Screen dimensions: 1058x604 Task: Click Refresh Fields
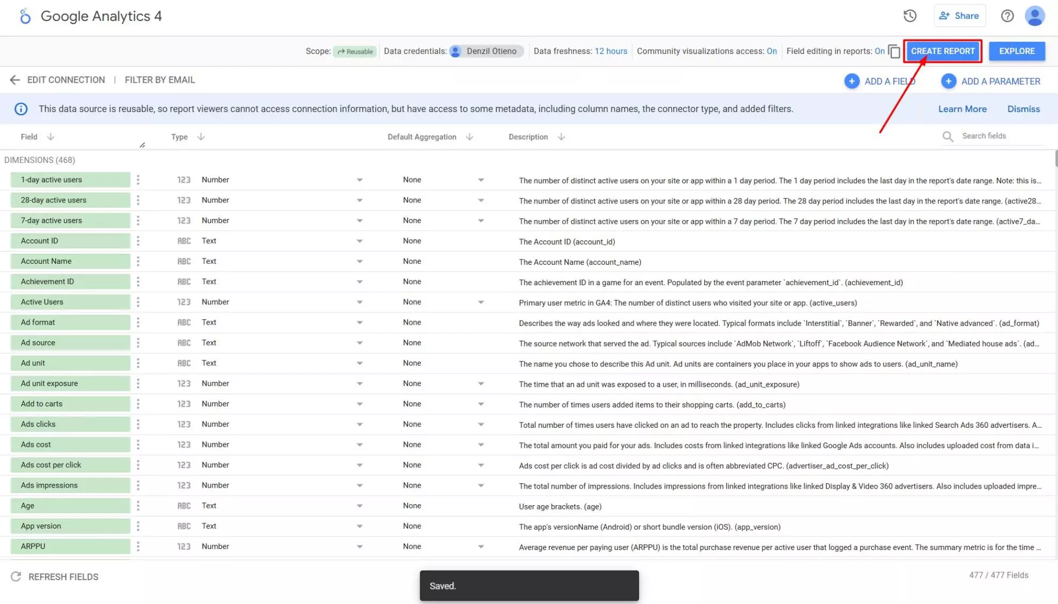pos(63,577)
